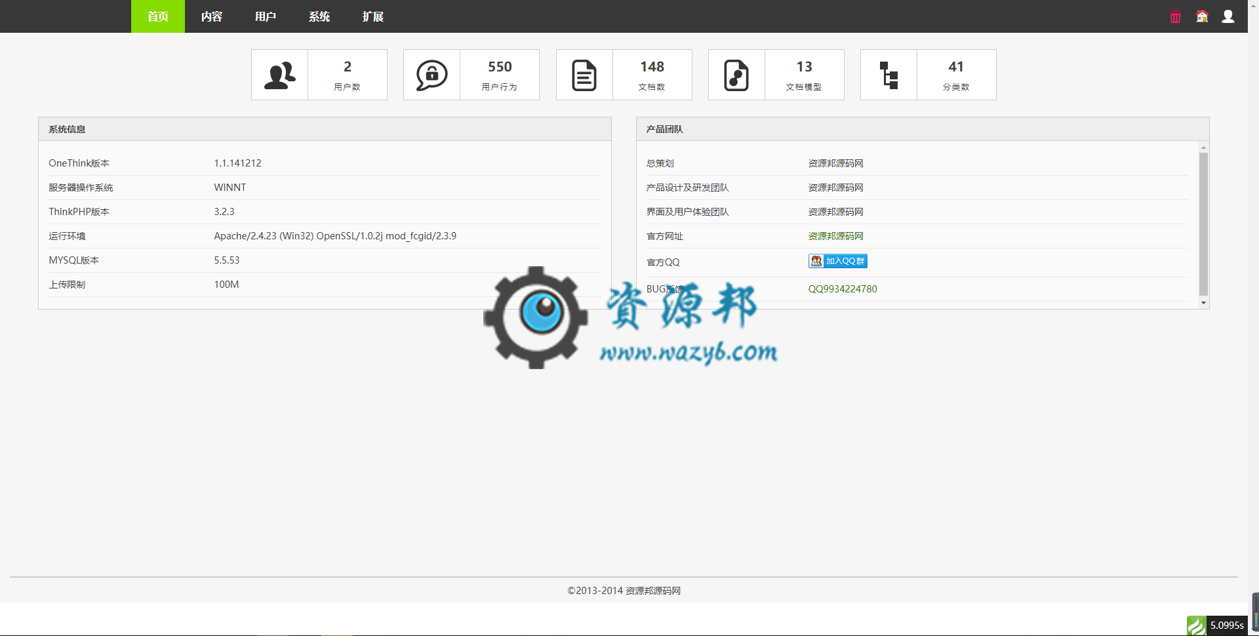Click the 文档模型 file icon

click(x=736, y=75)
